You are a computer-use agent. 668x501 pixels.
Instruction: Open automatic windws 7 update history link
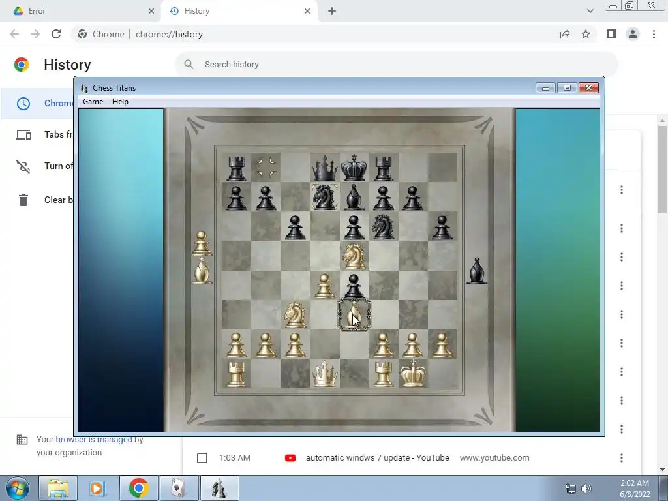[x=378, y=457]
